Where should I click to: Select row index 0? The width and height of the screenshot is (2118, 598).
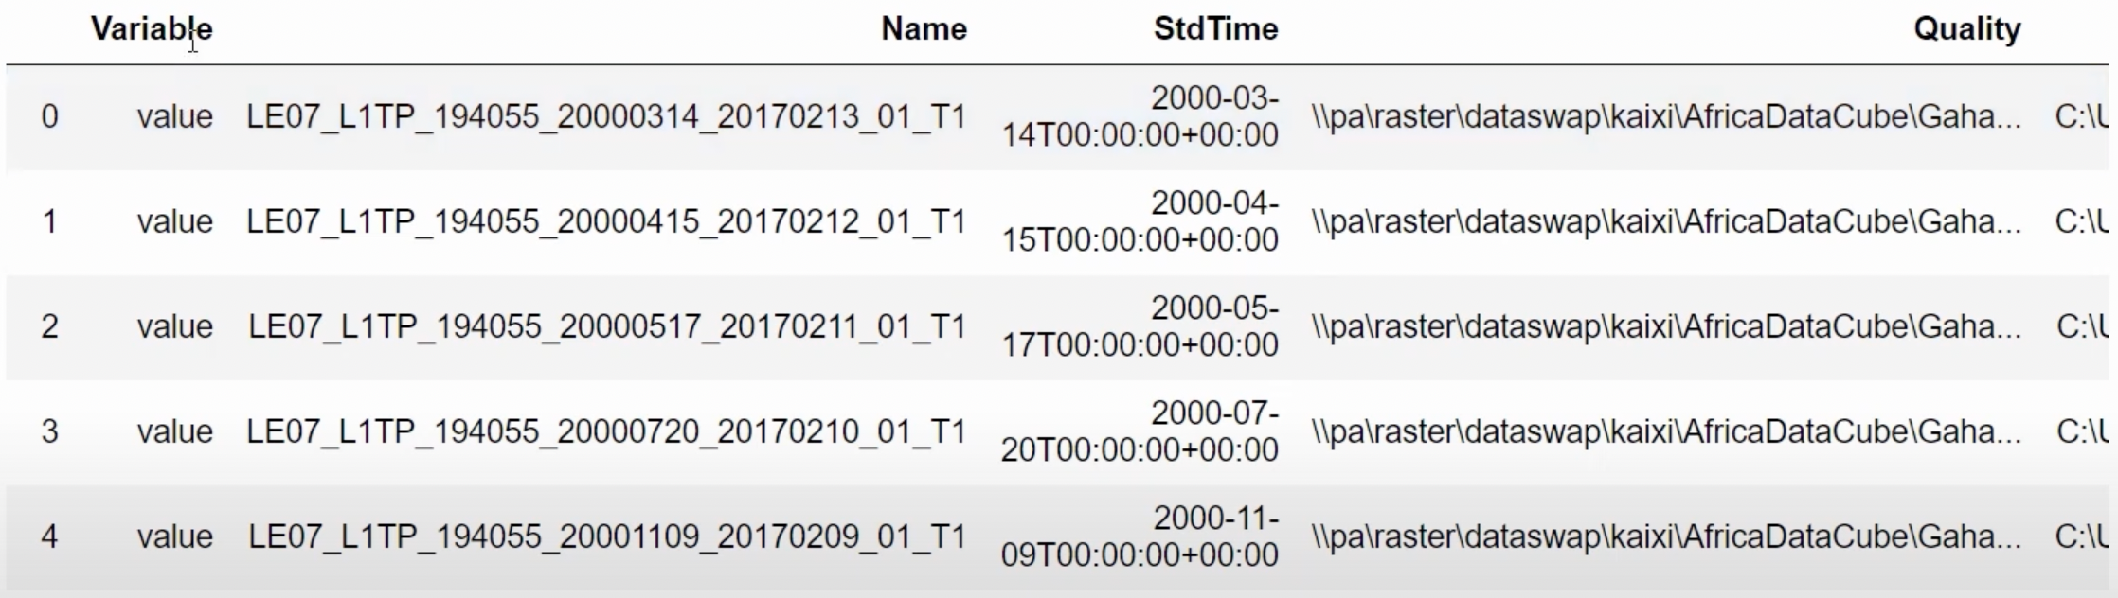(49, 117)
